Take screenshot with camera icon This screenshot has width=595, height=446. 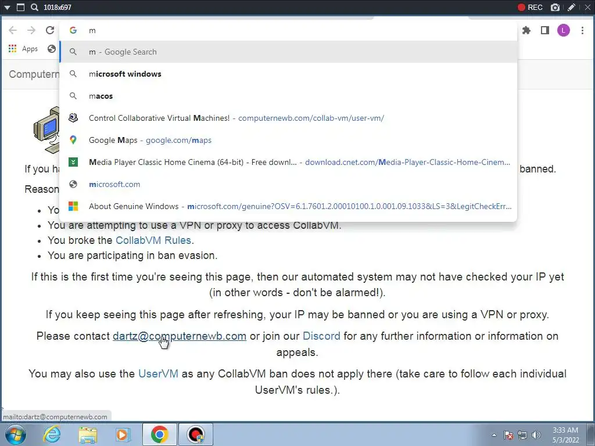point(555,7)
